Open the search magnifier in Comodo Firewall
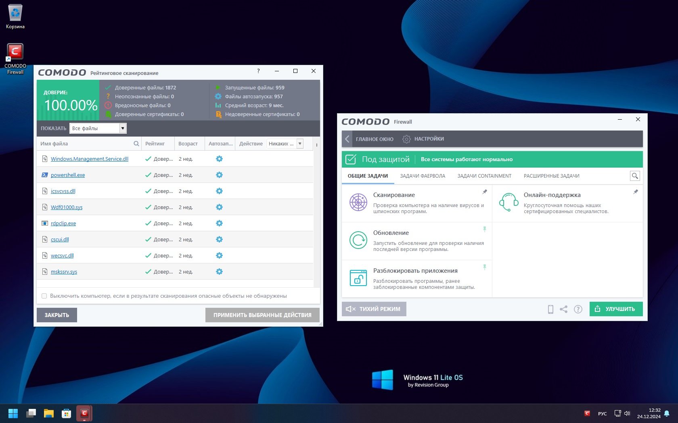 pyautogui.click(x=634, y=176)
